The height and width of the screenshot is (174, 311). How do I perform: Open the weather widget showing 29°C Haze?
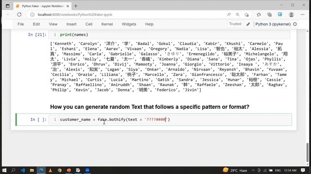pos(235,170)
